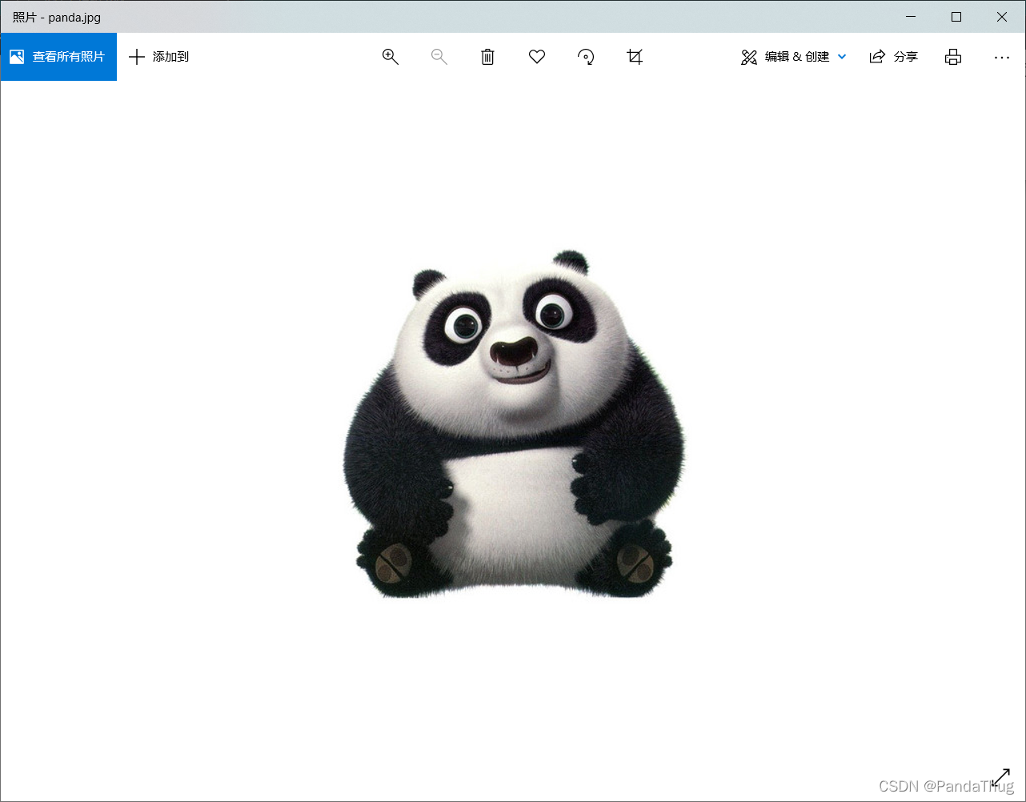Open Edit & Create menu
The image size is (1026, 802).
tap(794, 57)
